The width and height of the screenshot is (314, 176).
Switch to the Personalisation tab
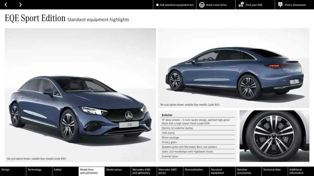(x=196, y=171)
